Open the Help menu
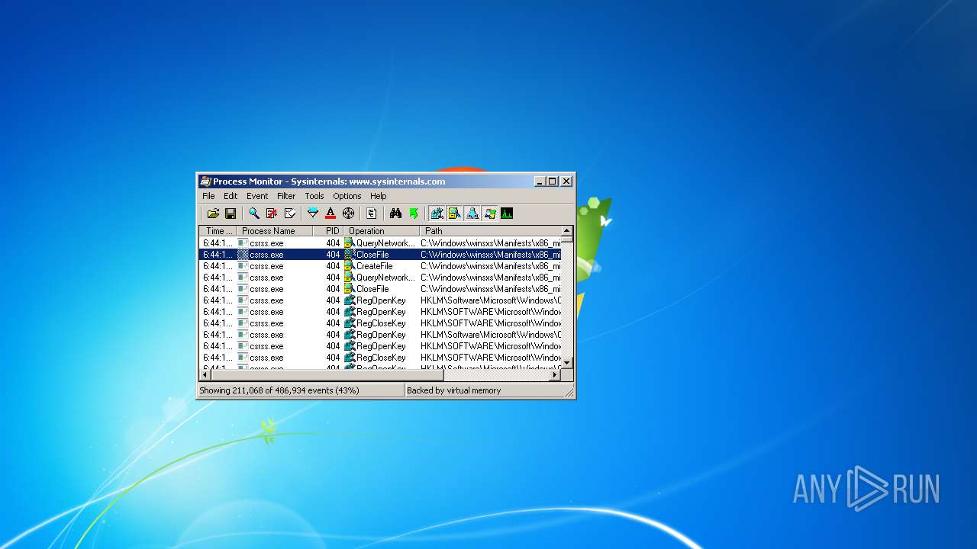 [379, 196]
